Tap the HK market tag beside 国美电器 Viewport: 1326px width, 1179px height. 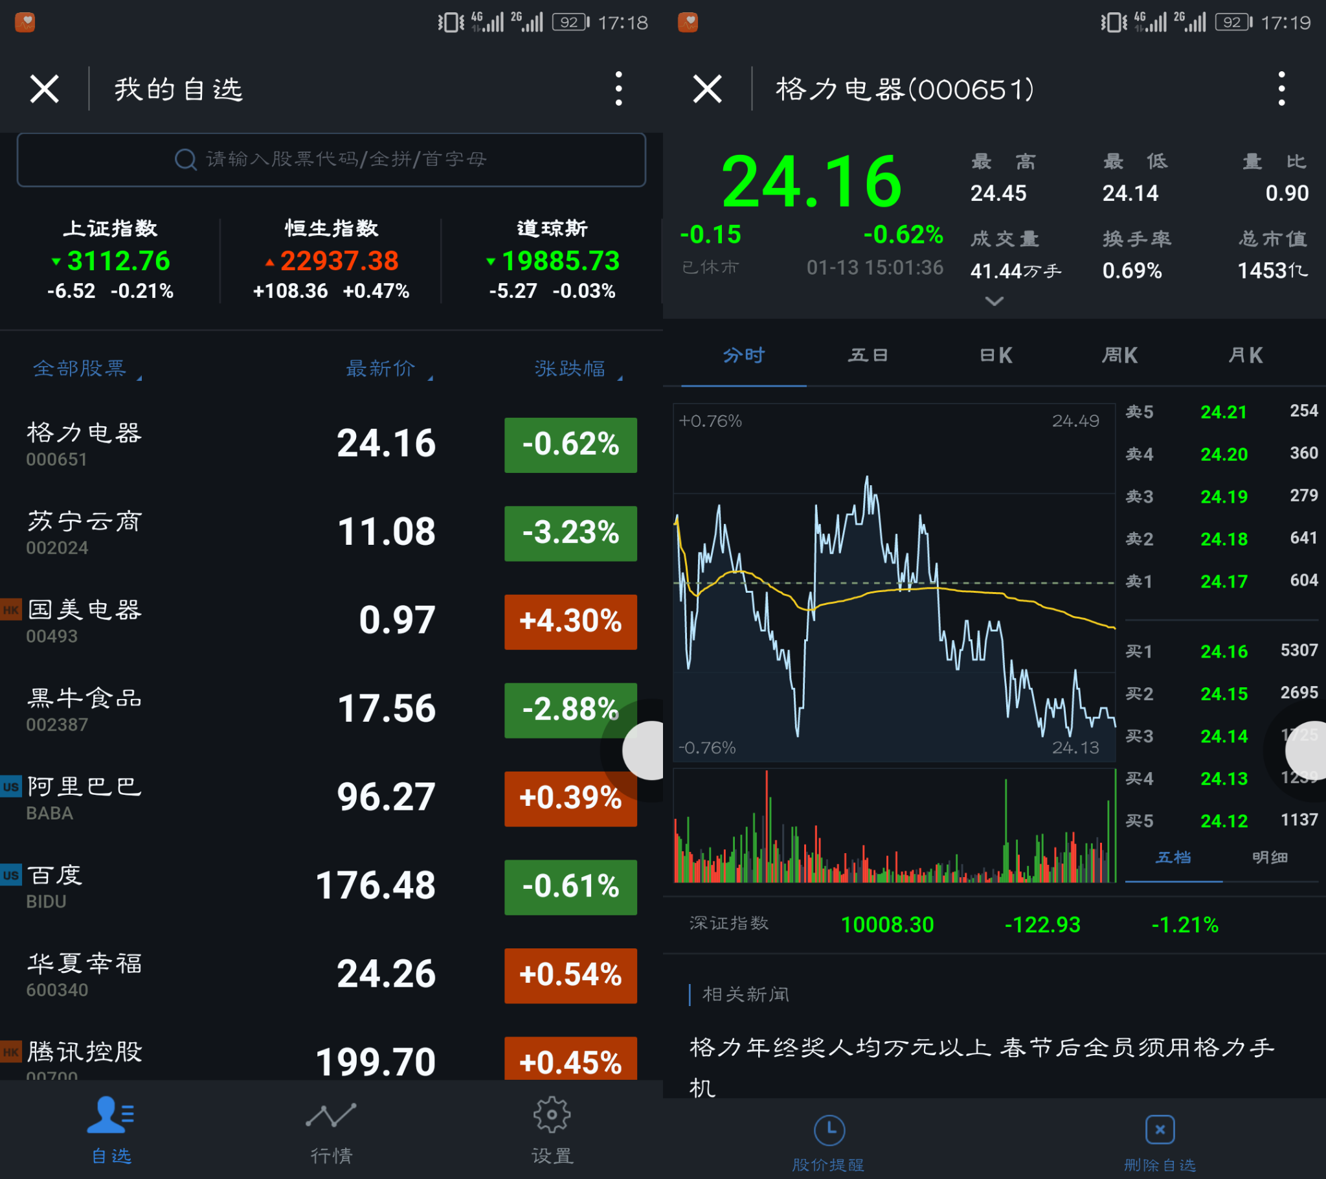(x=11, y=610)
